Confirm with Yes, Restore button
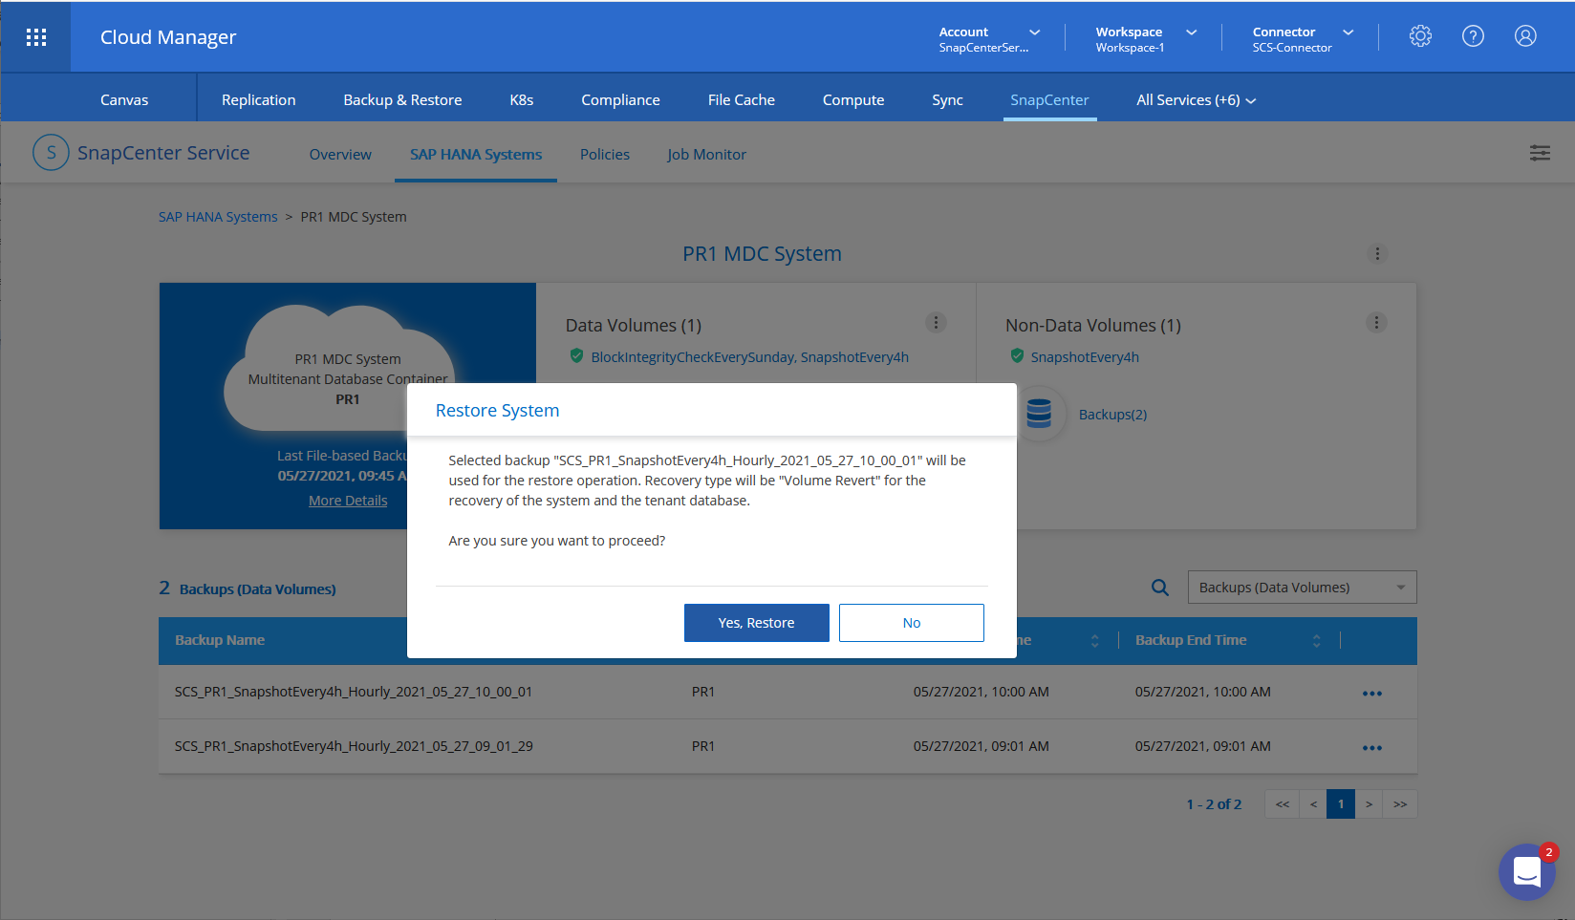Screen dimensions: 1575x920 coord(757,623)
